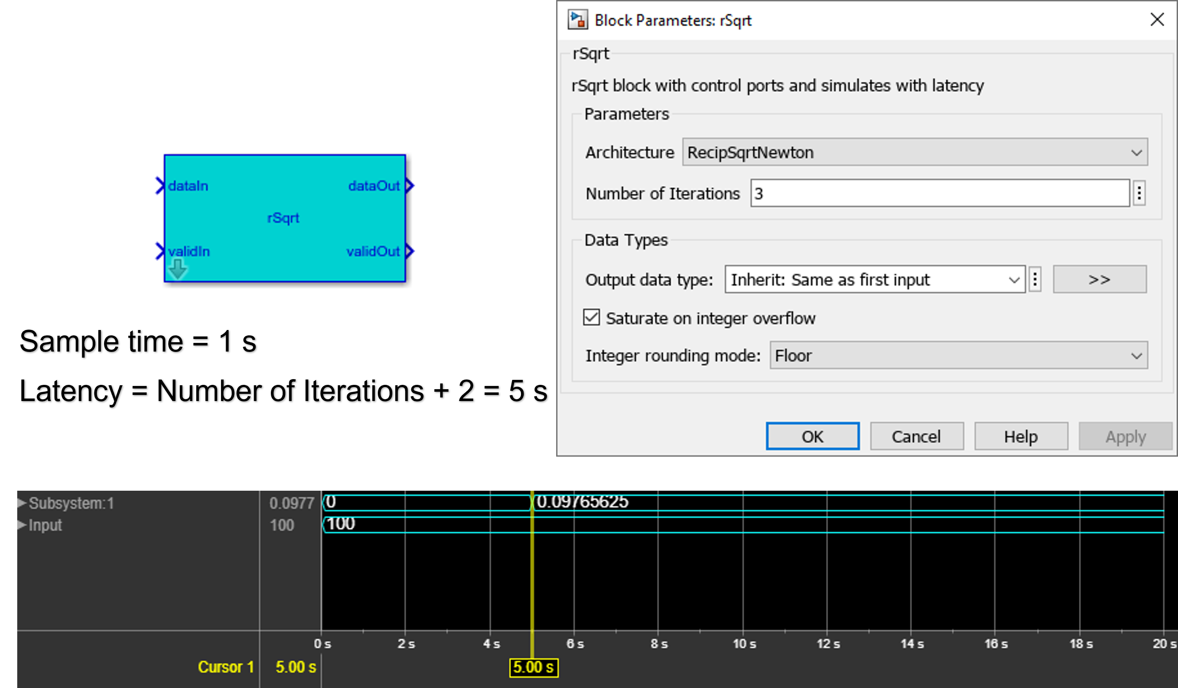The height and width of the screenshot is (688, 1178).
Task: Open action options beside Output data type
Action: coord(1034,279)
